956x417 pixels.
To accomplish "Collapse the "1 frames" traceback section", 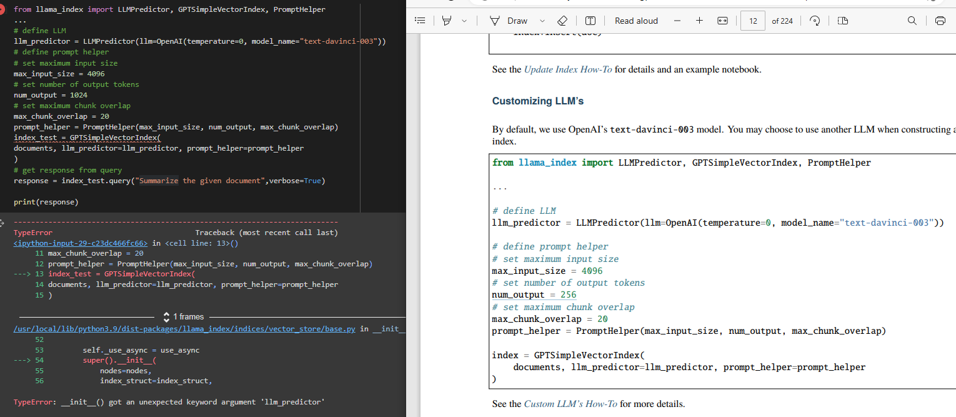I will click(x=166, y=316).
